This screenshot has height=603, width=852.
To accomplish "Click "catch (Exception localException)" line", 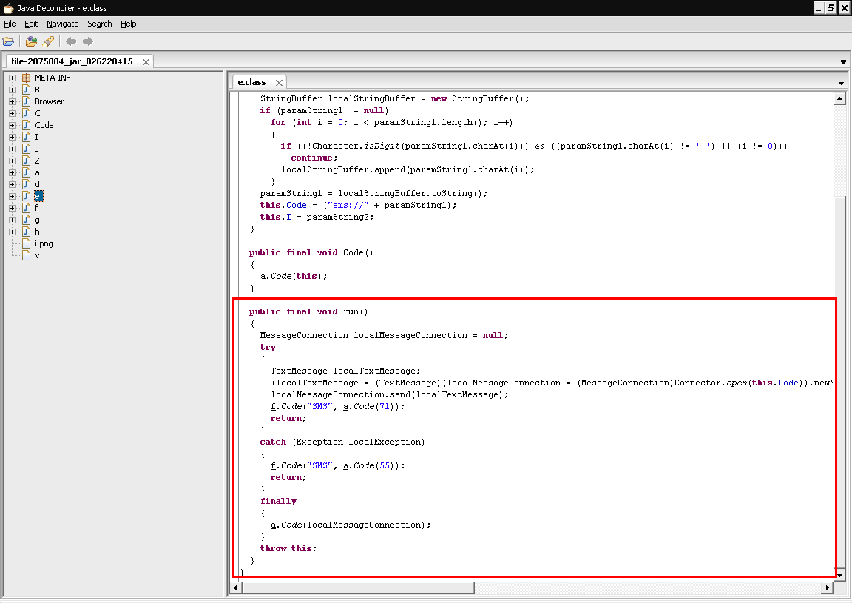I will [x=342, y=442].
